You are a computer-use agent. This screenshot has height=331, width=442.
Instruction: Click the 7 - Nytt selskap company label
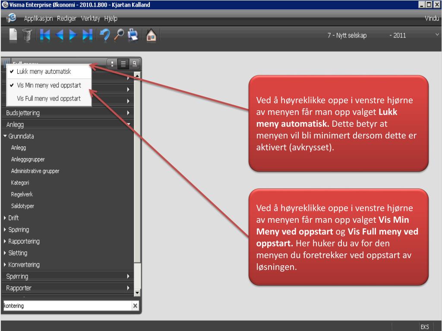[347, 35]
